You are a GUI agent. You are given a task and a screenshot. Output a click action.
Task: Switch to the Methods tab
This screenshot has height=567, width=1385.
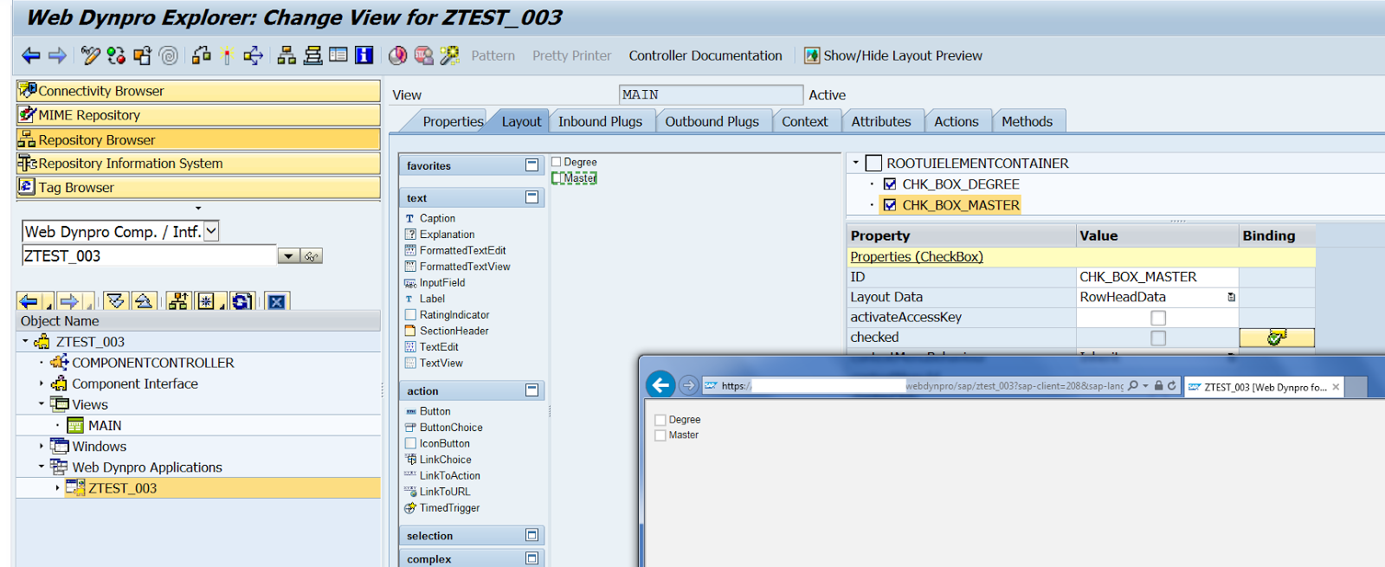1027,122
